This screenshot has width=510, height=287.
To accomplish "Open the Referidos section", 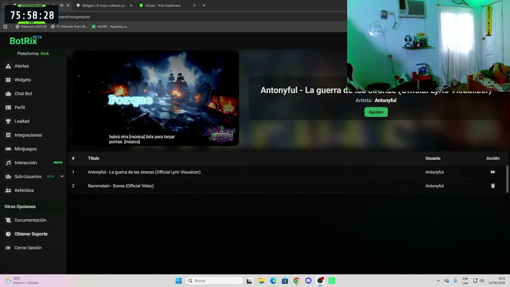I will click(24, 190).
